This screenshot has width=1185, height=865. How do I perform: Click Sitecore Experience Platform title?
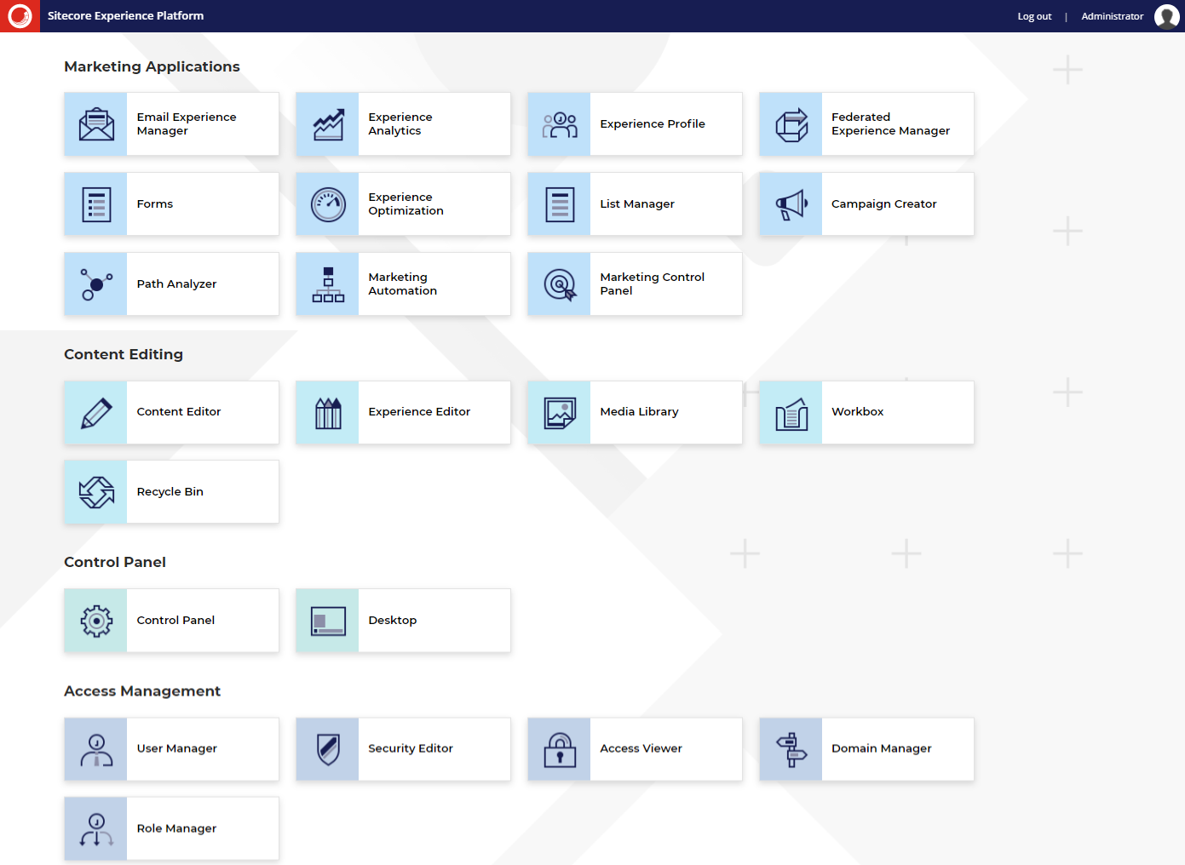click(x=125, y=16)
